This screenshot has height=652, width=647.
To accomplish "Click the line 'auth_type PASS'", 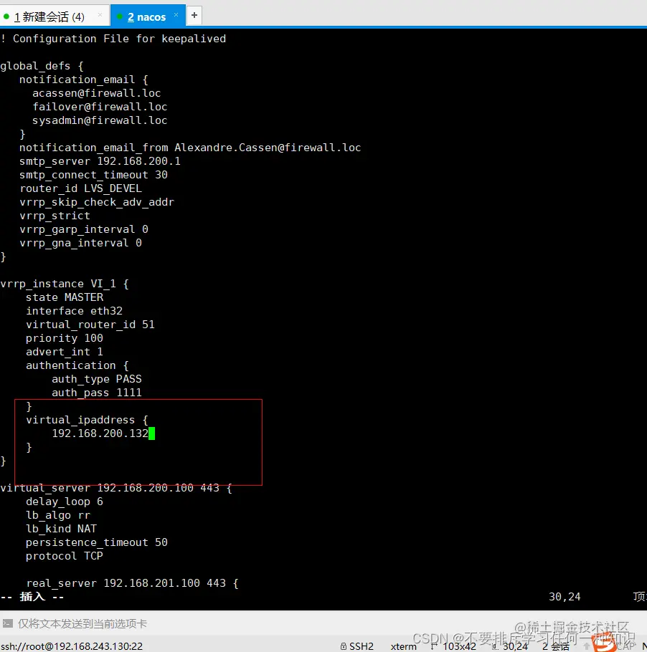I will tap(97, 379).
